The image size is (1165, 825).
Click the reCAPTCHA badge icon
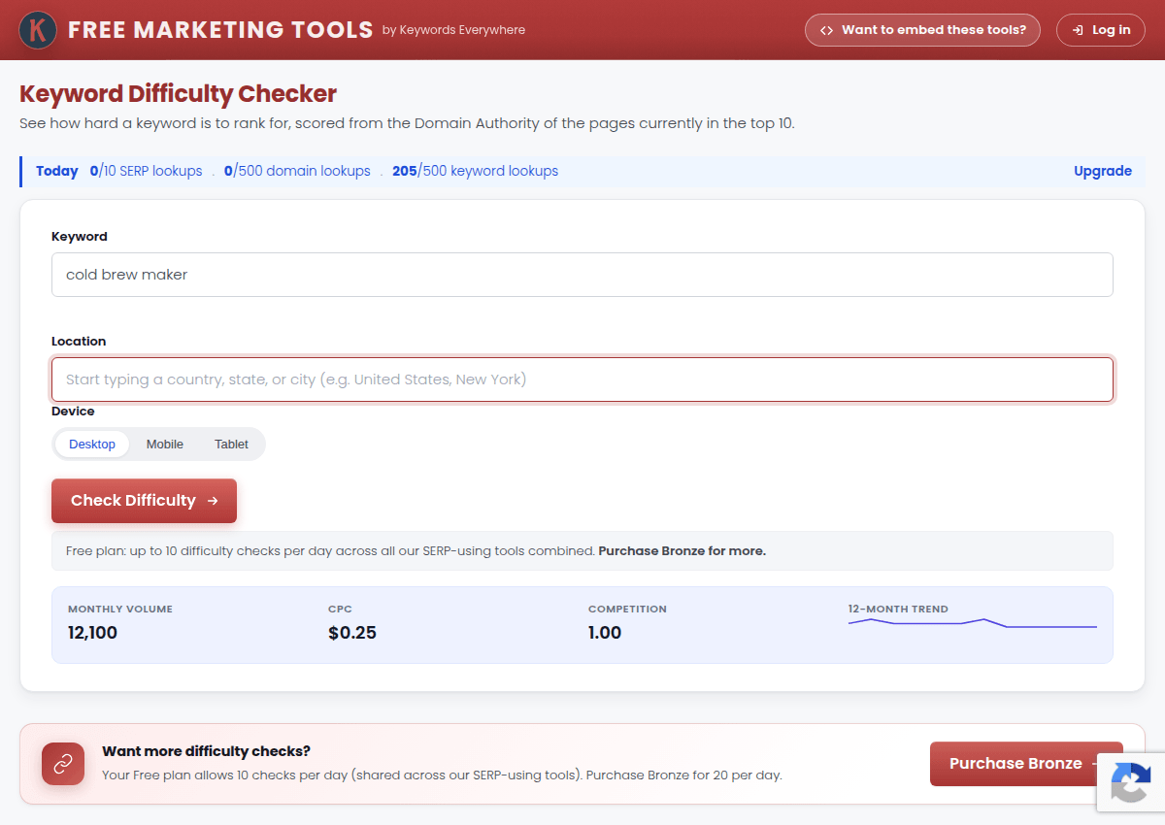(x=1131, y=781)
